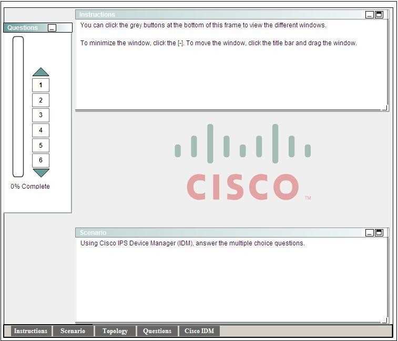Image resolution: width=398 pixels, height=341 pixels.
Task: Click the Questions panel title
Action: [x=23, y=28]
